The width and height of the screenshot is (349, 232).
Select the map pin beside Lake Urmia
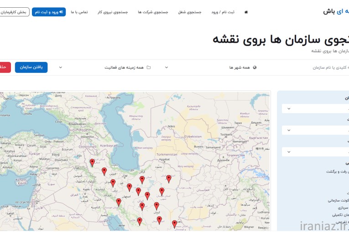pyautogui.click(x=92, y=163)
